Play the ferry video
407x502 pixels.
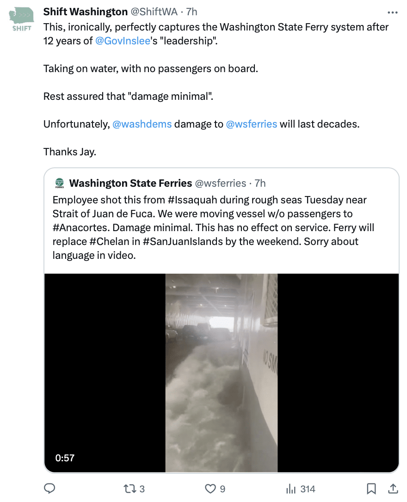pos(221,373)
